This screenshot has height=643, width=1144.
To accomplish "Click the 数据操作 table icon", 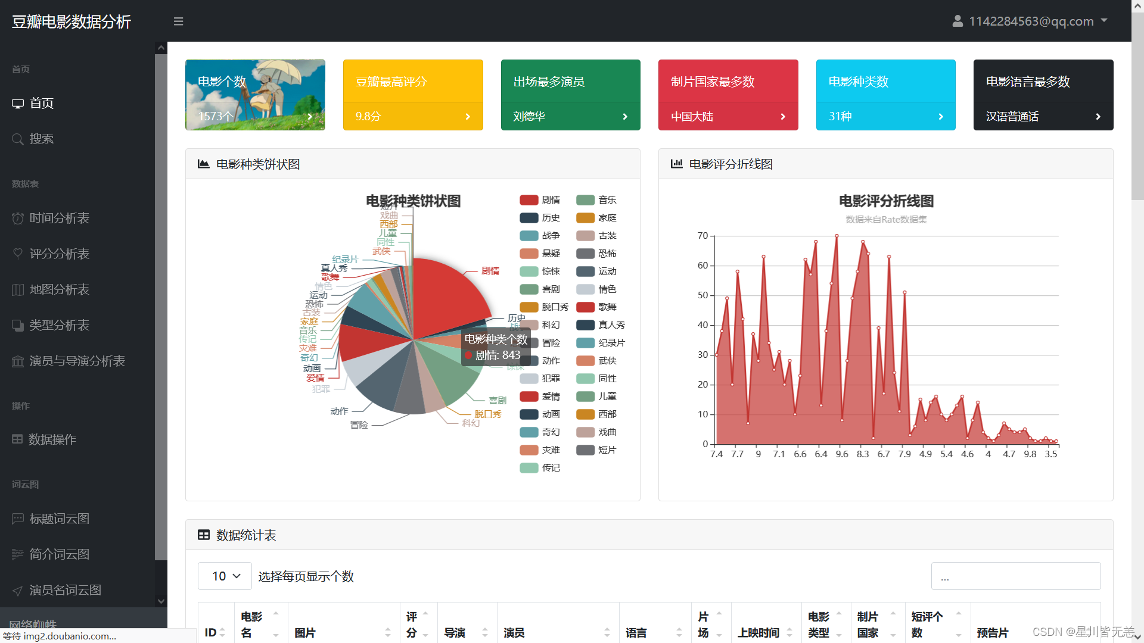I will 17,439.
